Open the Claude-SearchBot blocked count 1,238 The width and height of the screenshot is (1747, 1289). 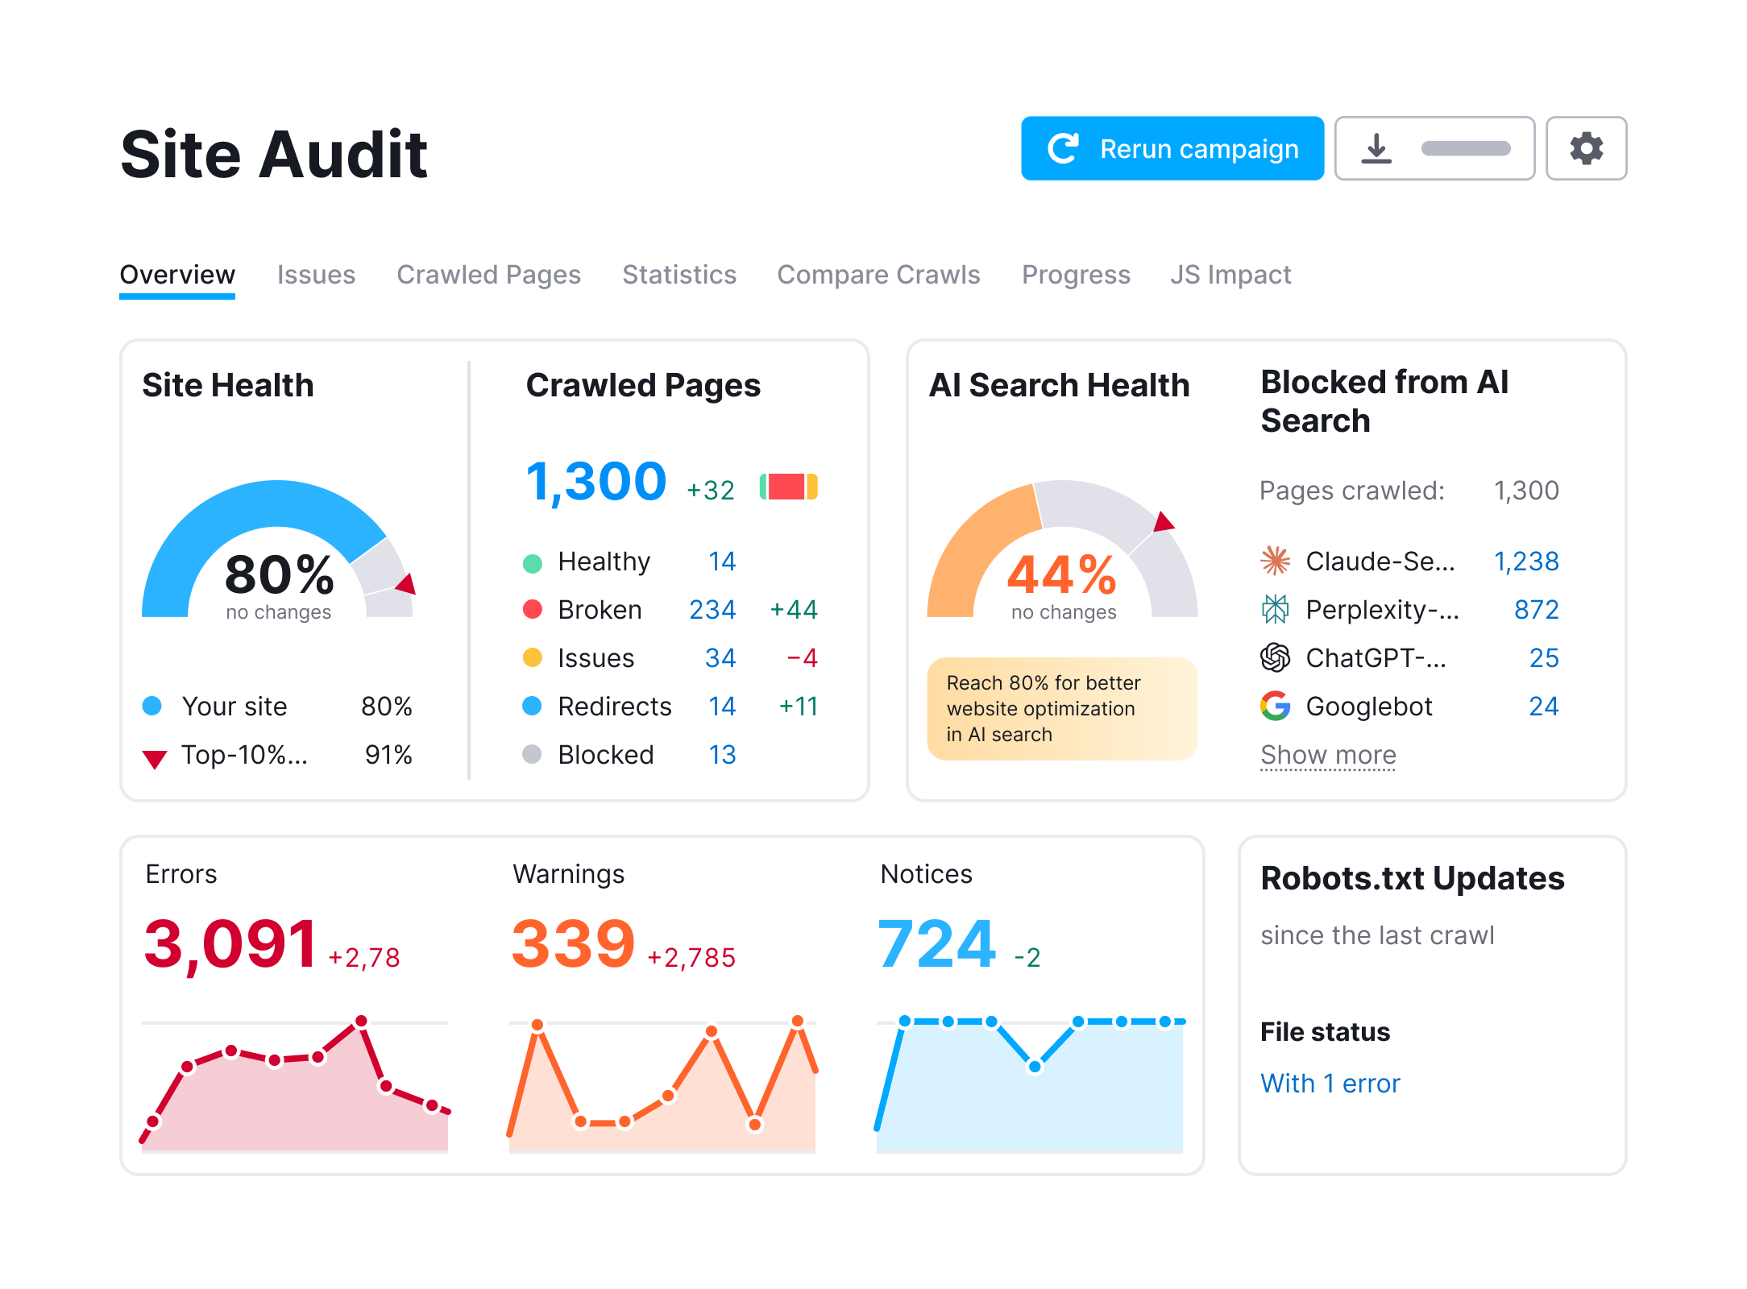pos(1525,561)
